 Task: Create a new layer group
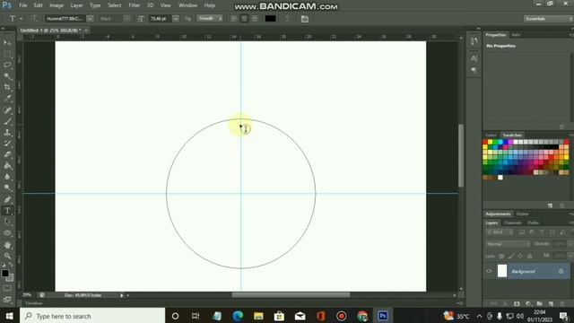coord(539,303)
